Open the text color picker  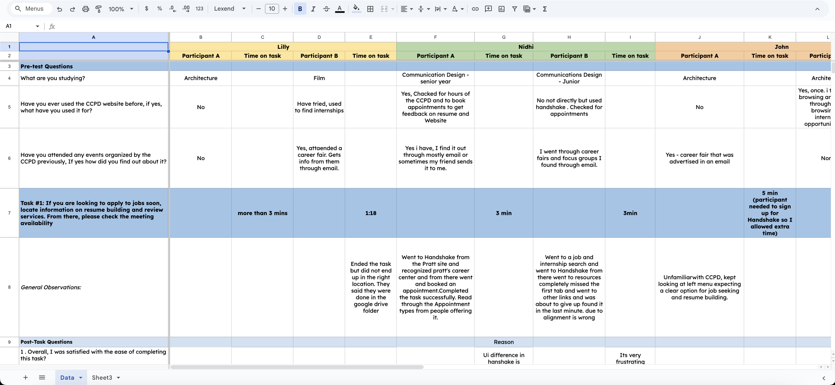pyautogui.click(x=339, y=9)
